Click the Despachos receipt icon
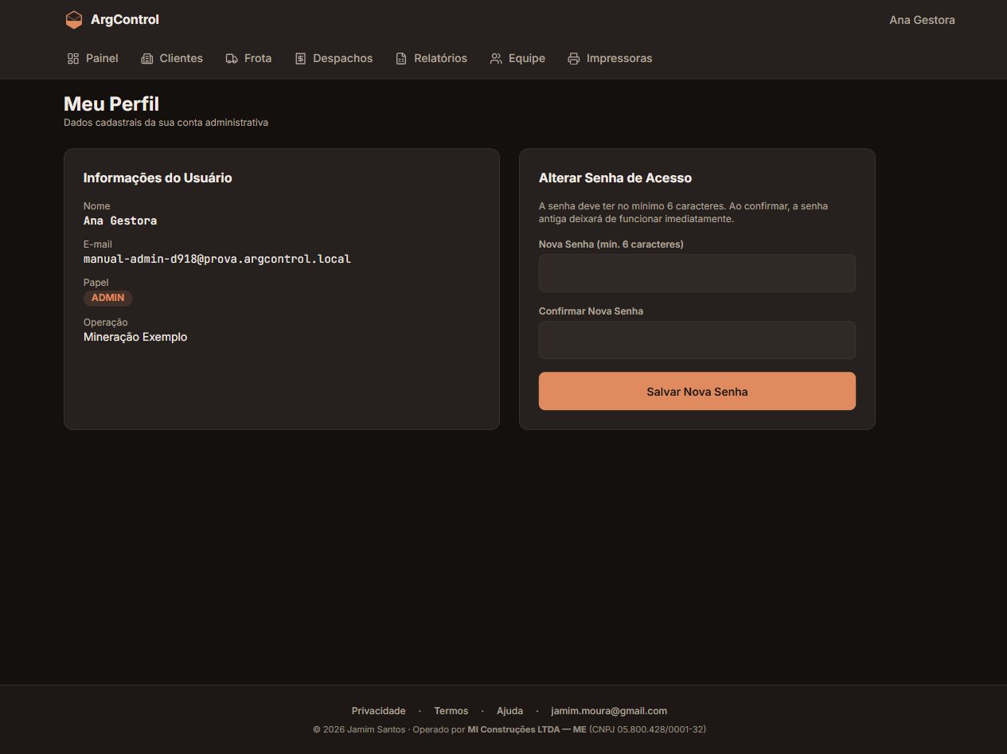Image resolution: width=1007 pixels, height=754 pixels. 300,59
